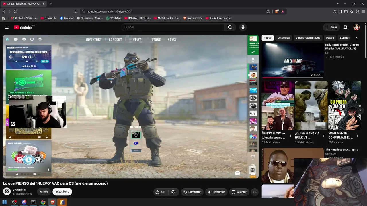367x206 pixels.
Task: Open Chrome from the taskbar
Action: (43, 202)
